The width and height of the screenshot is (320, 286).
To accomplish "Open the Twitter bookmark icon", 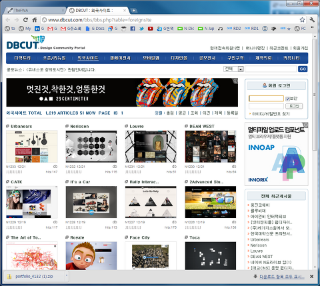I will [141, 29].
